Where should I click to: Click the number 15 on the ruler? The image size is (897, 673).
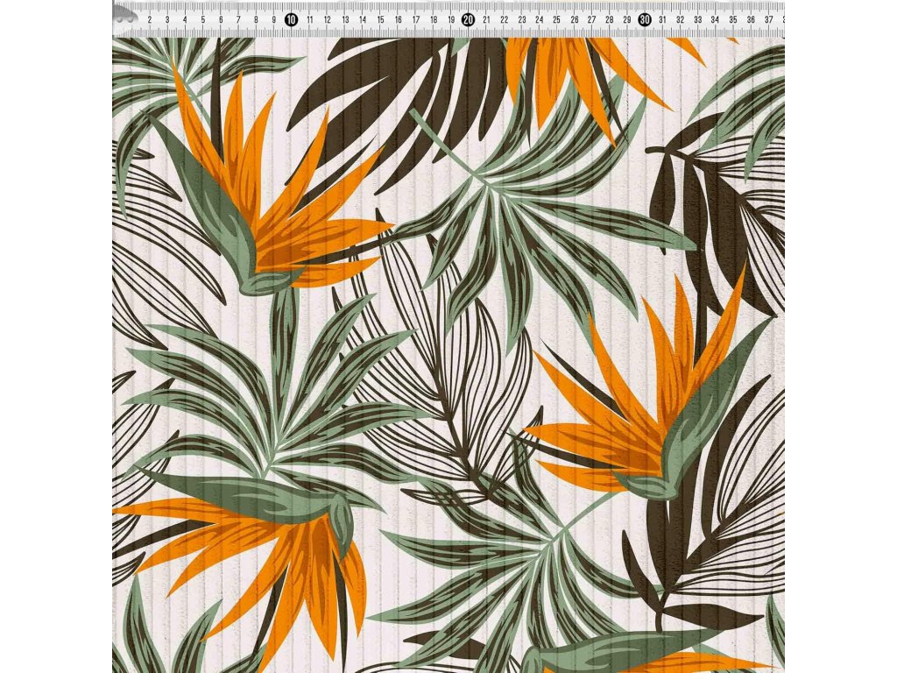[x=380, y=20]
